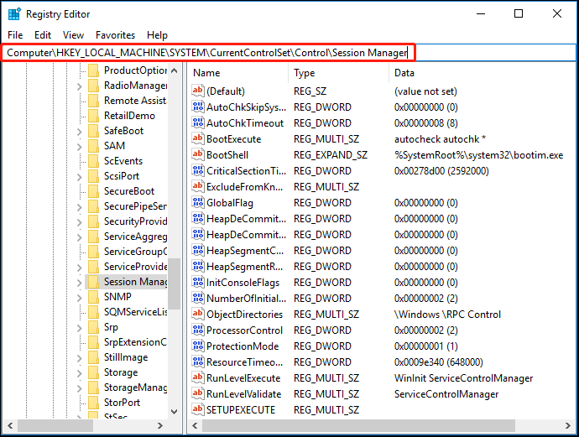The image size is (579, 437).
Task: Click the ScsiPort folder icon
Action: [94, 176]
